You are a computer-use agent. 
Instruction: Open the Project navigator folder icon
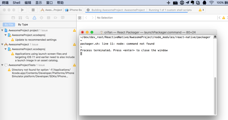pyautogui.click(x=13, y=18)
